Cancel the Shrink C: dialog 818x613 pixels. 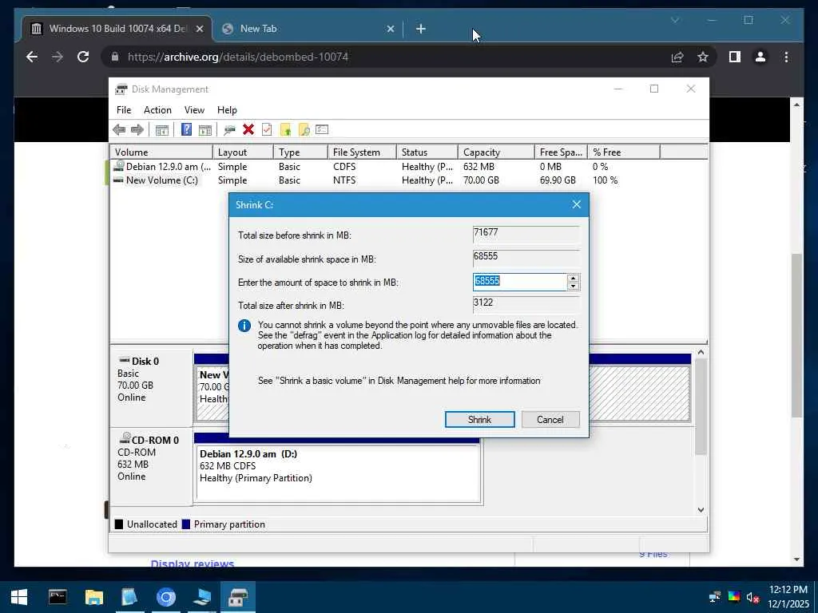pyautogui.click(x=550, y=420)
